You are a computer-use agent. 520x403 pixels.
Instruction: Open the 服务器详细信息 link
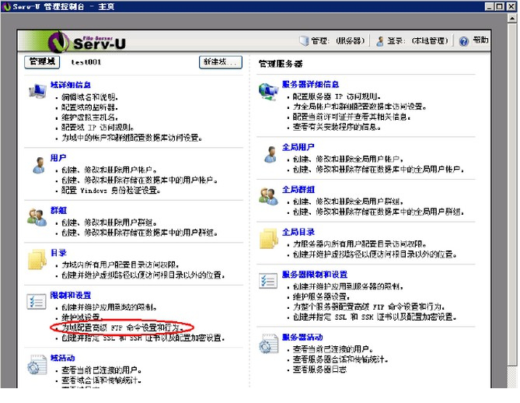(x=310, y=84)
